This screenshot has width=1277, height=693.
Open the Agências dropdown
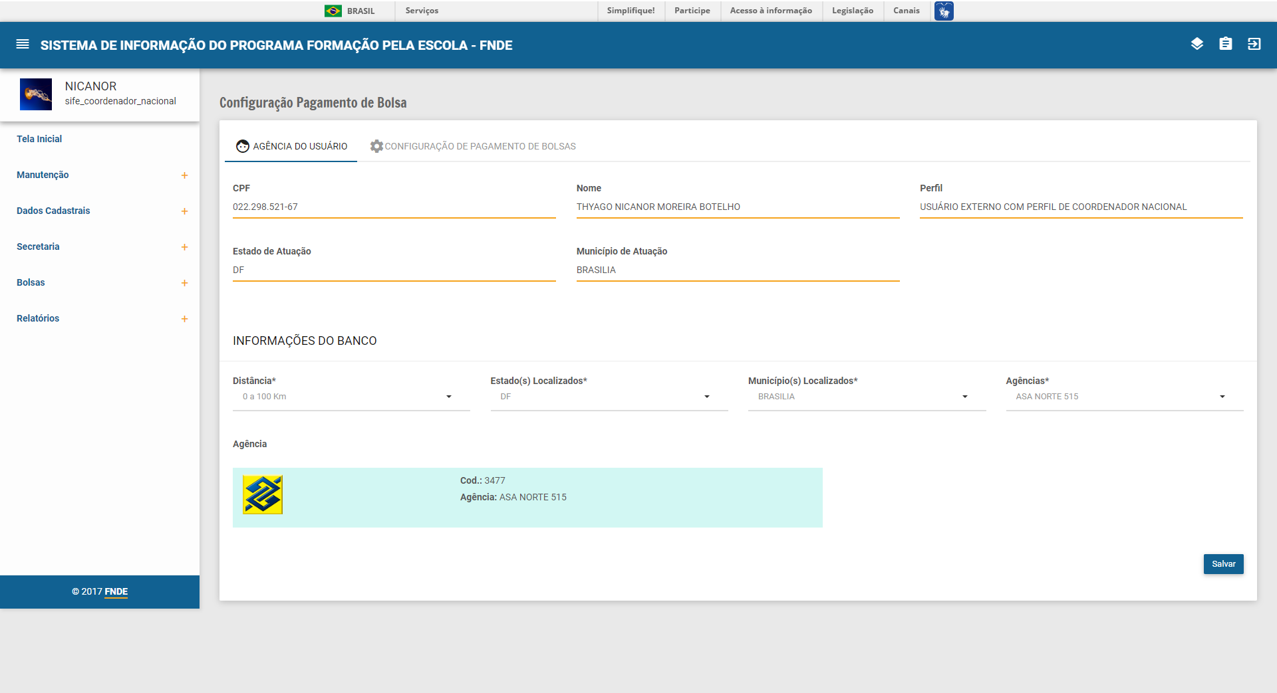[1124, 397]
